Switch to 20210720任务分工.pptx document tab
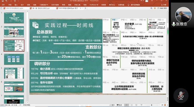194x107 pixels. pyautogui.click(x=15, y=8)
